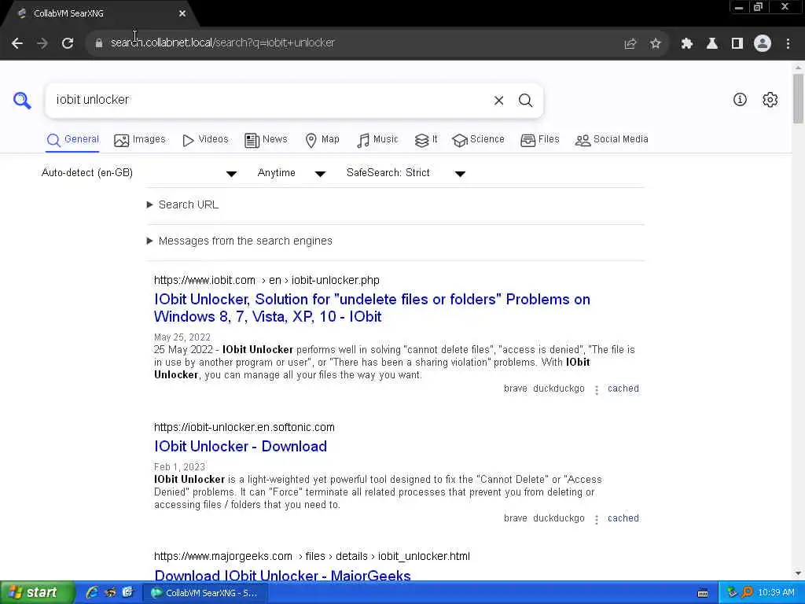Expand Messages from the search engines

coord(239,241)
